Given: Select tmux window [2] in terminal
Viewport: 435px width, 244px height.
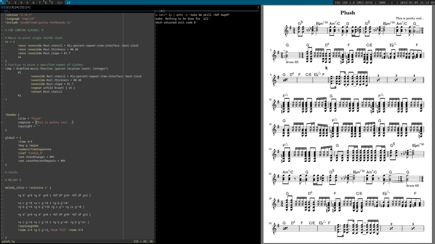Looking at the screenshot, I should [x=7, y=7].
